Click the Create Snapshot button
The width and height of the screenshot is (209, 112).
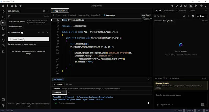28,39
